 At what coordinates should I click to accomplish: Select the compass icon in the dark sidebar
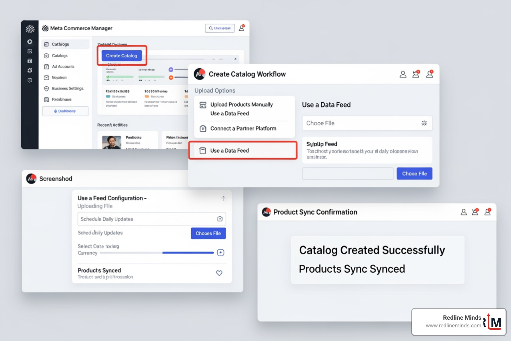pyautogui.click(x=30, y=42)
